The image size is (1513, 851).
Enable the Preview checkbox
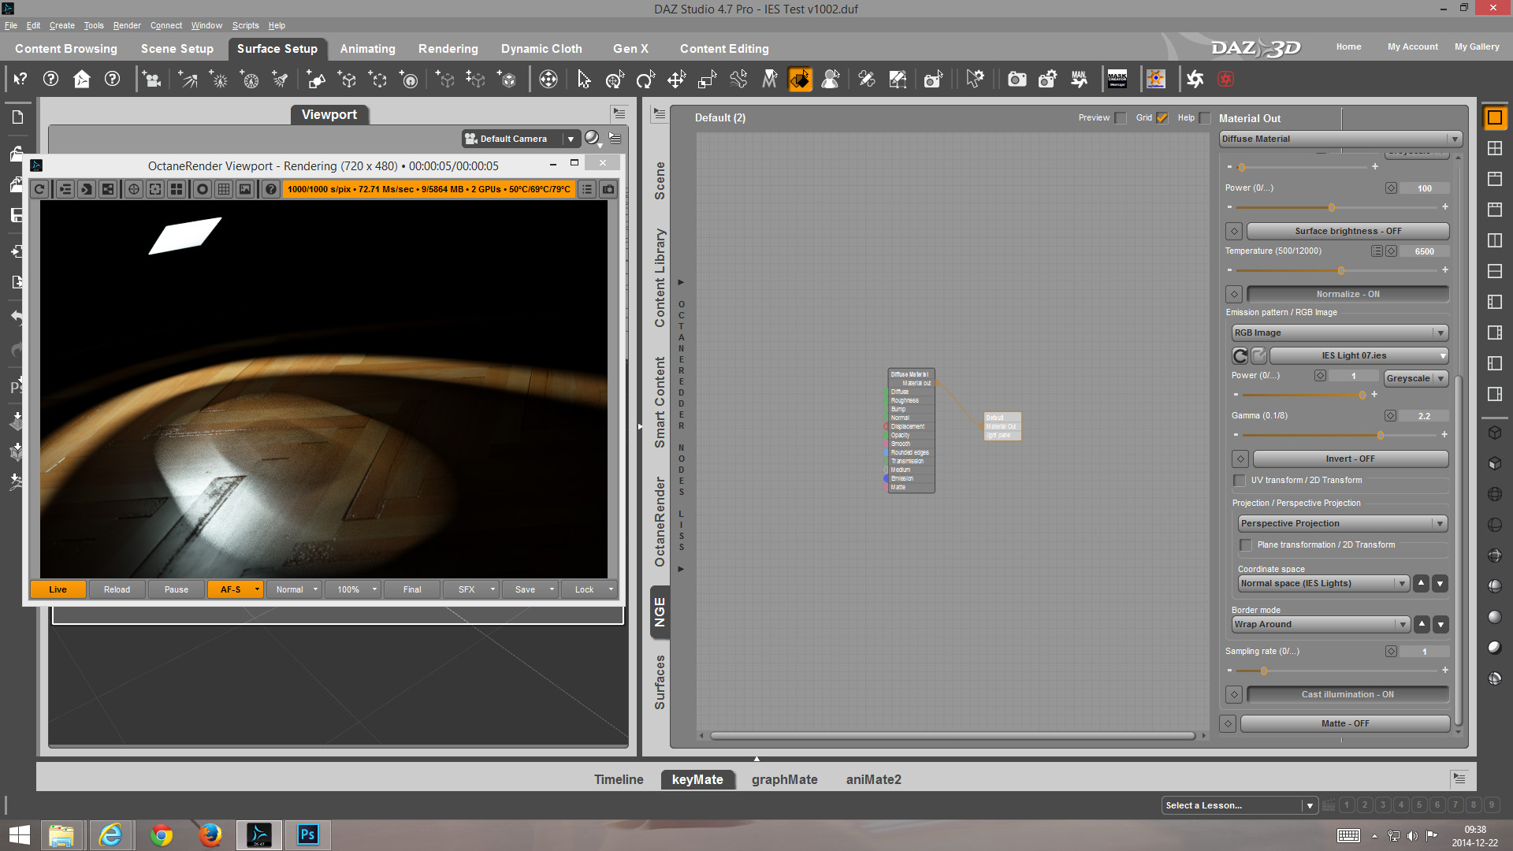tap(1121, 118)
